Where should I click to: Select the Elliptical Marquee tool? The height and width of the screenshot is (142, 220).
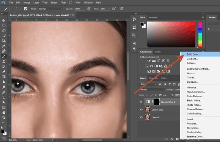pyautogui.click(x=4, y=25)
